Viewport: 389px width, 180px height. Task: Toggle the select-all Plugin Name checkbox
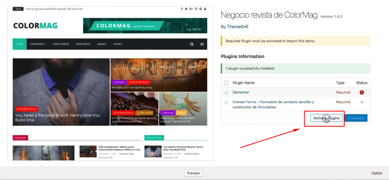coord(226,83)
